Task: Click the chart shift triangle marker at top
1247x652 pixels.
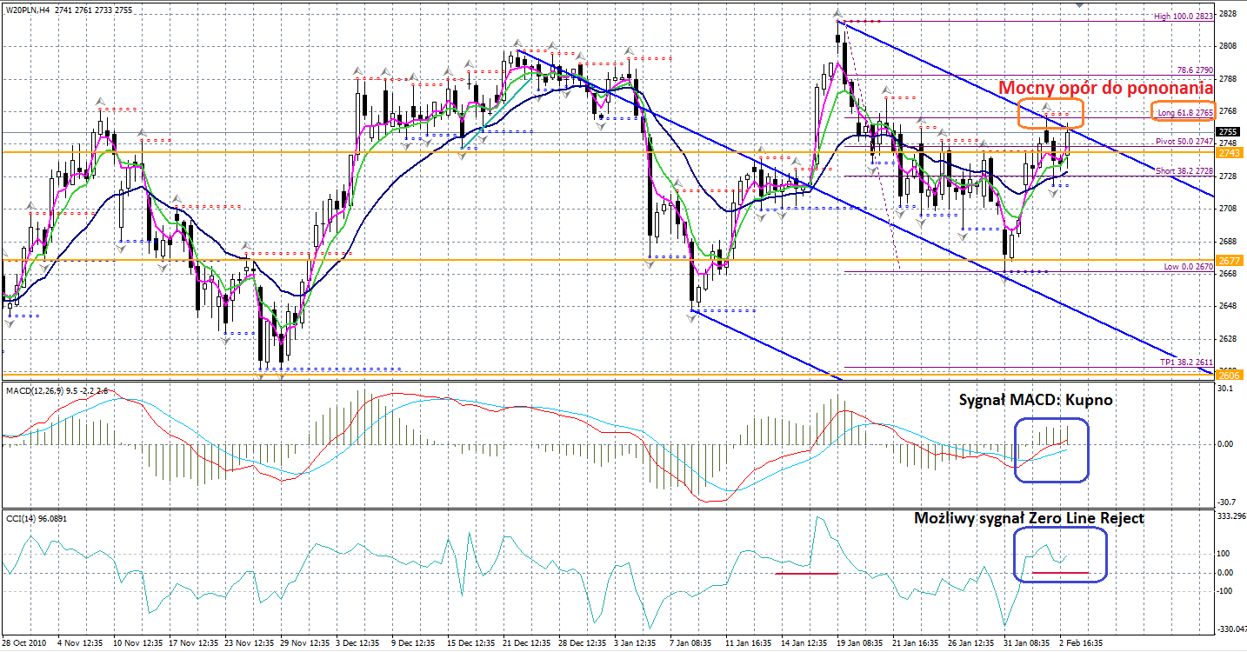Action: (x=1079, y=4)
